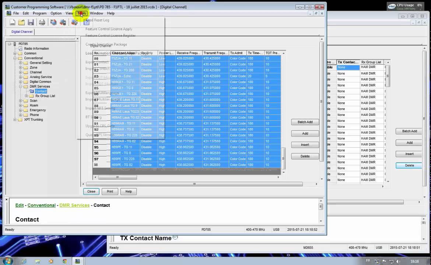Click the help pane scroll-down arrow
Screen dimensions: 431x265
pos(321,221)
